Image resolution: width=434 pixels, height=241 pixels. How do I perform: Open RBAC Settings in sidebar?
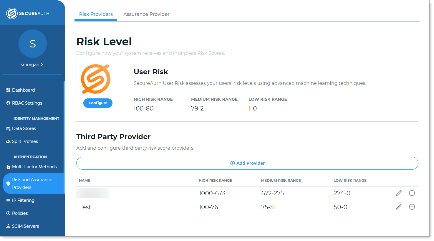coord(27,103)
